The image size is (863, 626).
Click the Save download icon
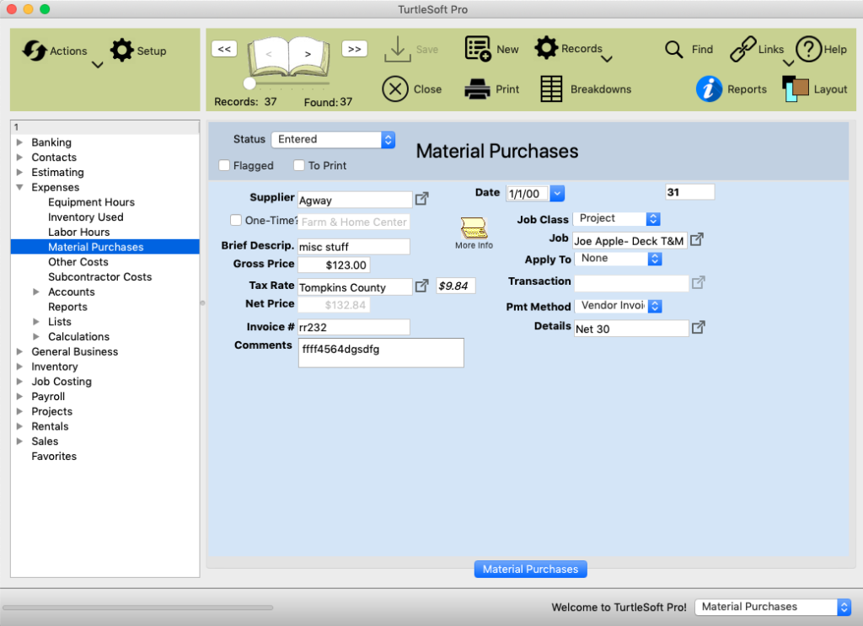[x=398, y=50]
